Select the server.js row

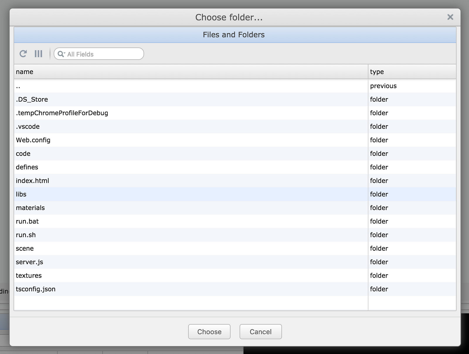(235, 262)
